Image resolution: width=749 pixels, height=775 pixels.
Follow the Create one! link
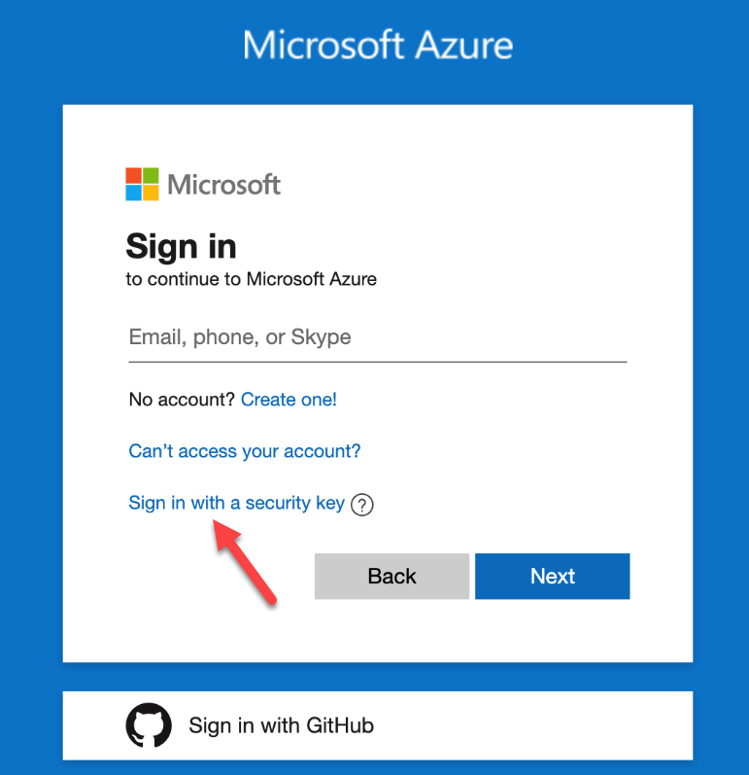point(289,400)
